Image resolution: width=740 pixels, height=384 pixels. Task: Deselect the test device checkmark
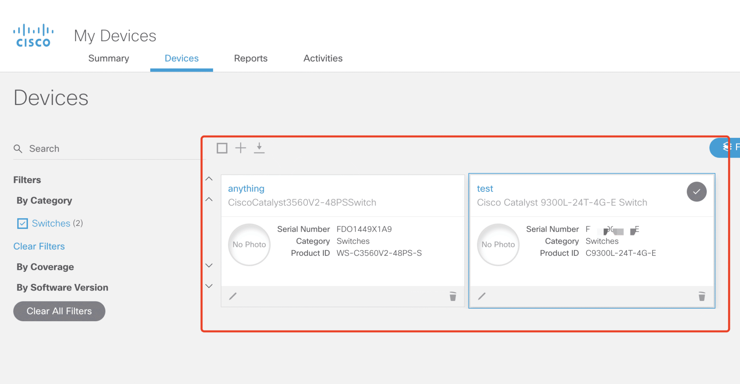point(697,192)
